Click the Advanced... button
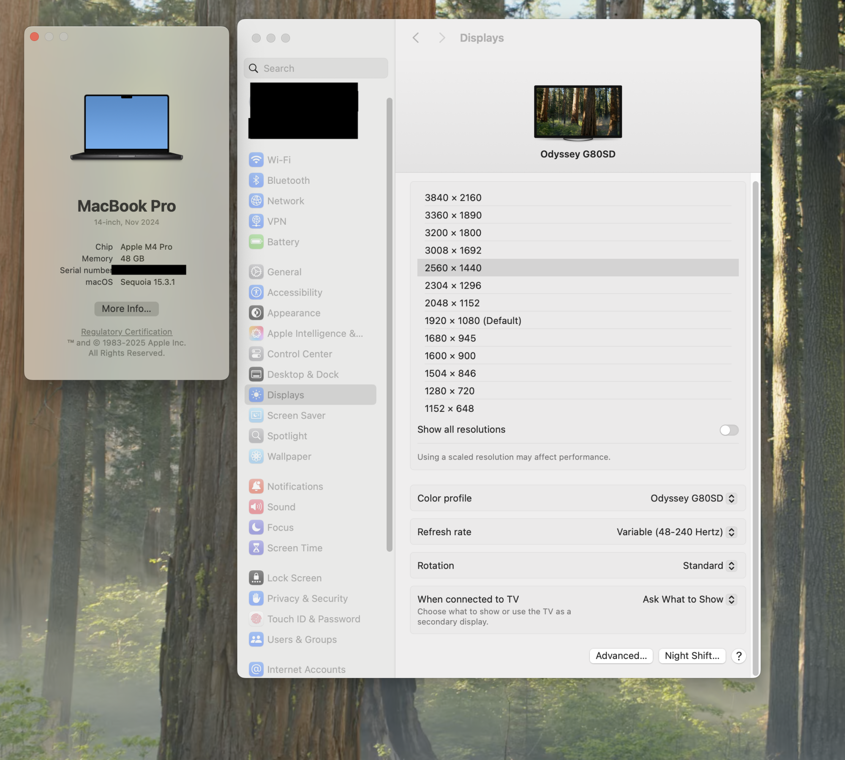The height and width of the screenshot is (760, 845). 621,656
